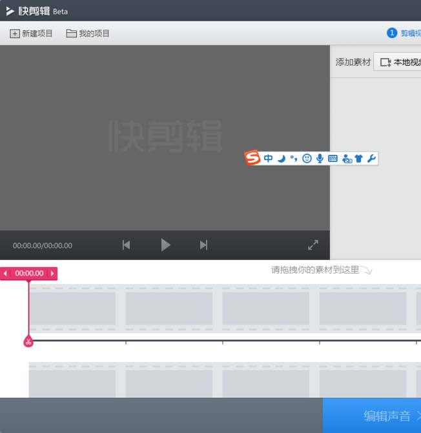Open the soft keyboard icon
The height and width of the screenshot is (433, 421).
[333, 159]
